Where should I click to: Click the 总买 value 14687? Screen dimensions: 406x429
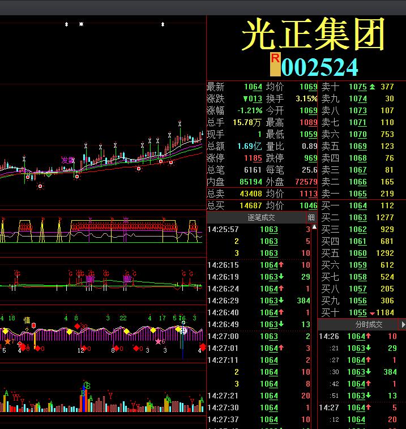[x=251, y=206]
